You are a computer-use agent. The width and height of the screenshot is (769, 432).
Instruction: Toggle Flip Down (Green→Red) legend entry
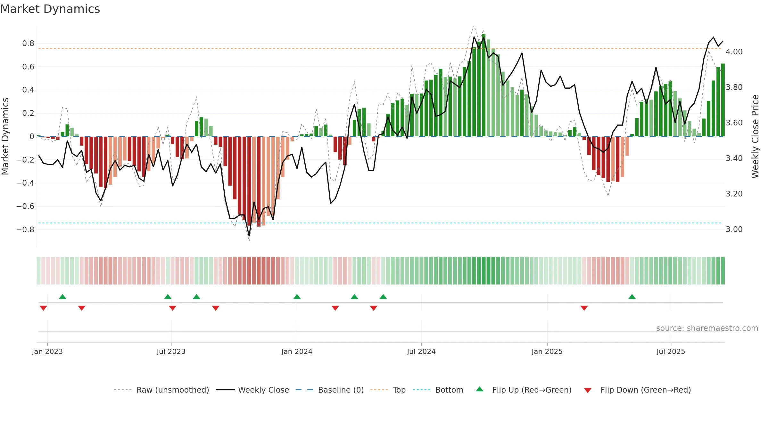(637, 390)
